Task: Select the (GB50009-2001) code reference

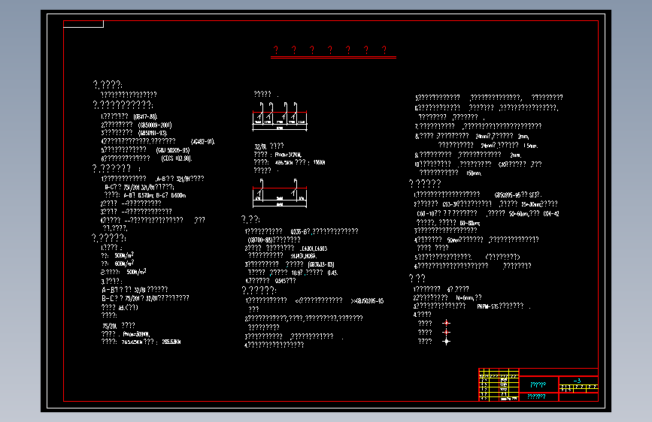Action: coord(155,125)
